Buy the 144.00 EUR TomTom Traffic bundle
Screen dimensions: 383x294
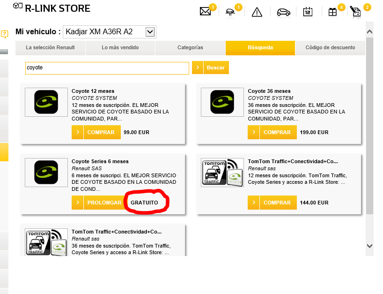278,203
